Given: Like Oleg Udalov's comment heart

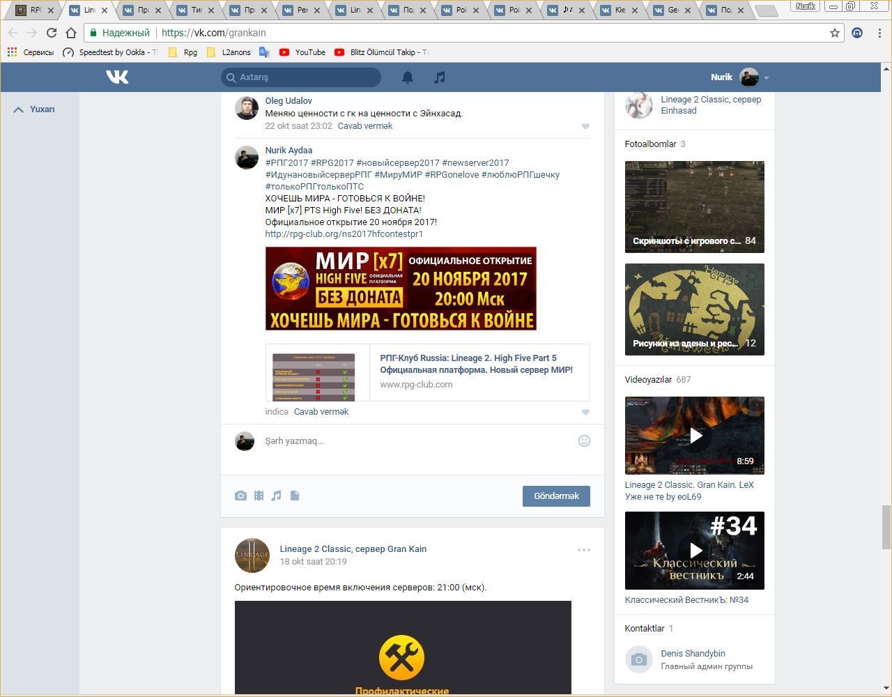Looking at the screenshot, I should [585, 126].
